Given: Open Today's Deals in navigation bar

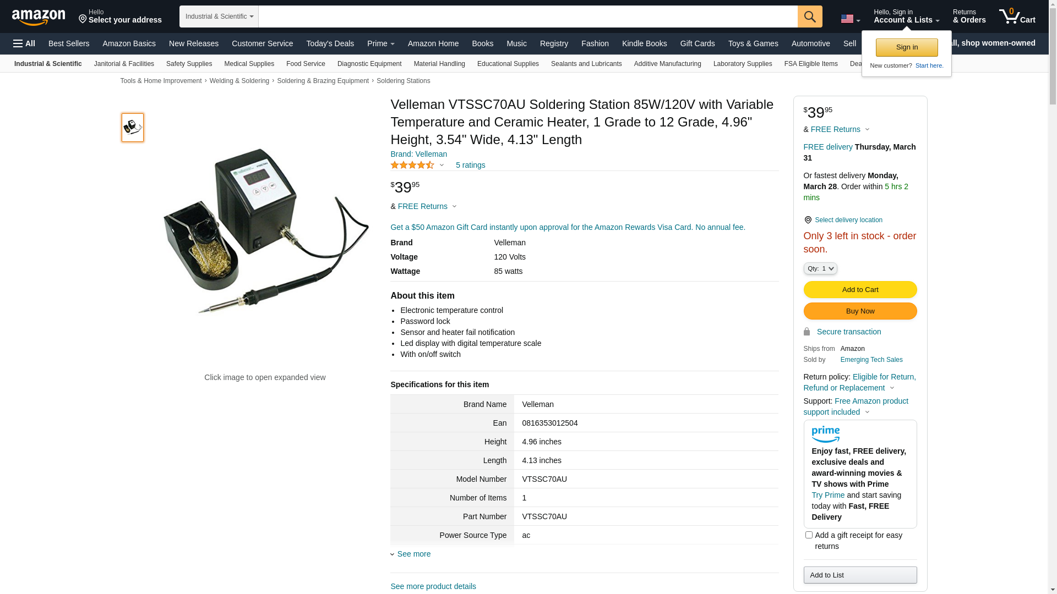Looking at the screenshot, I should coord(330,43).
